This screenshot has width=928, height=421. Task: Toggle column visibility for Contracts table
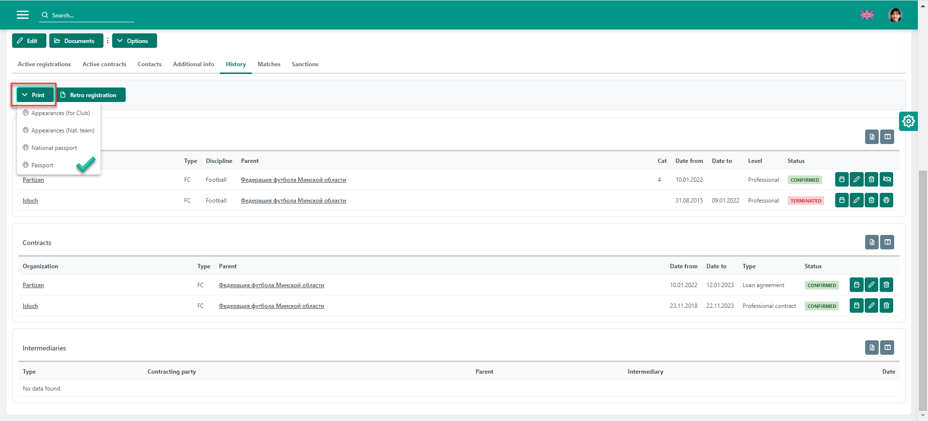(x=887, y=242)
